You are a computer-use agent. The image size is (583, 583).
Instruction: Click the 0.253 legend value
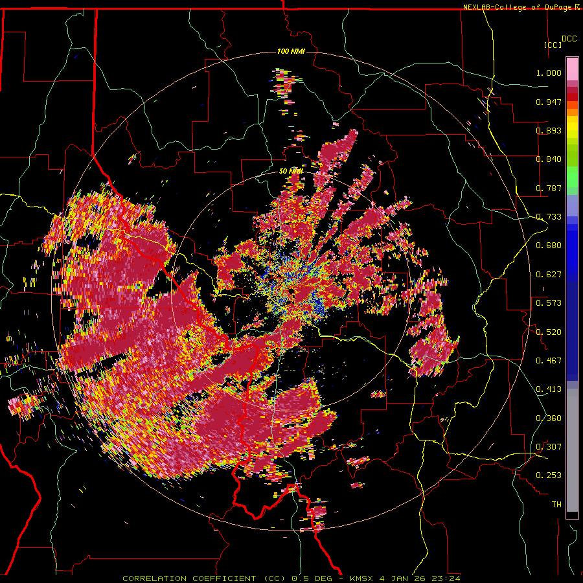point(549,475)
